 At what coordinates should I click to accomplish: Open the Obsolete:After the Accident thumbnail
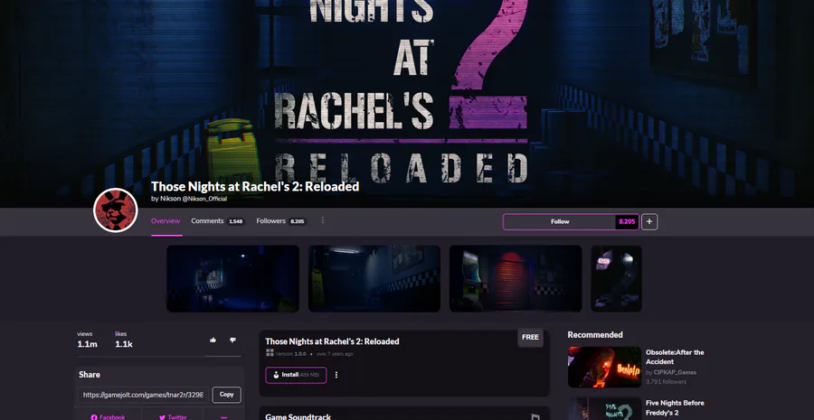[x=604, y=367]
